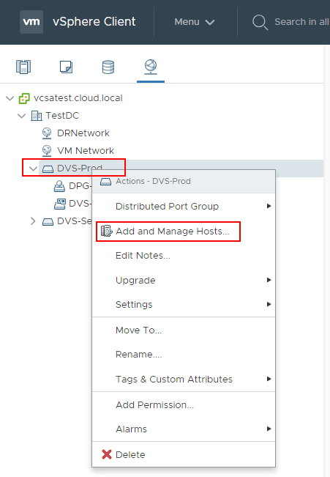Choose Move To... from context menu

tap(184, 330)
